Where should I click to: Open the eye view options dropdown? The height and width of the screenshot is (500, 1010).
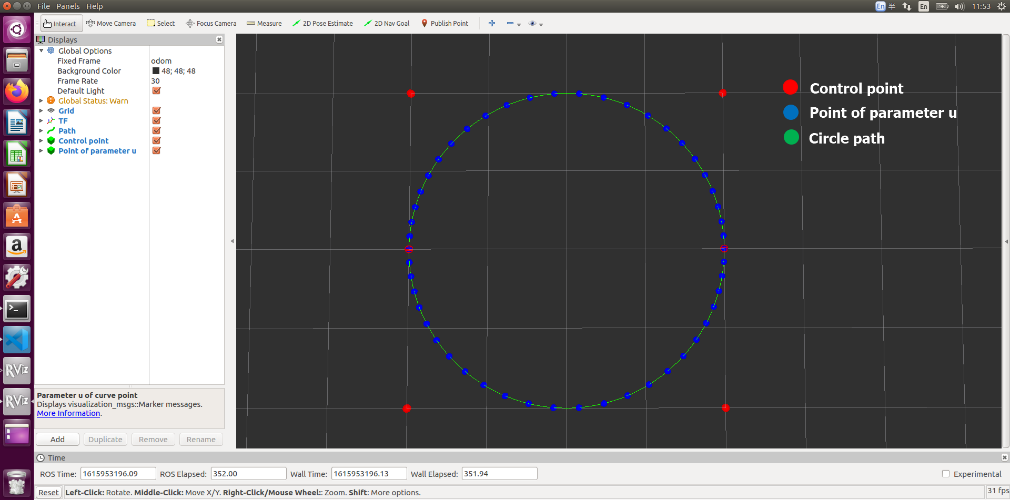tap(536, 24)
